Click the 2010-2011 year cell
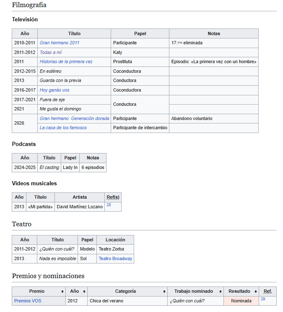283x312 pixels. click(25, 43)
